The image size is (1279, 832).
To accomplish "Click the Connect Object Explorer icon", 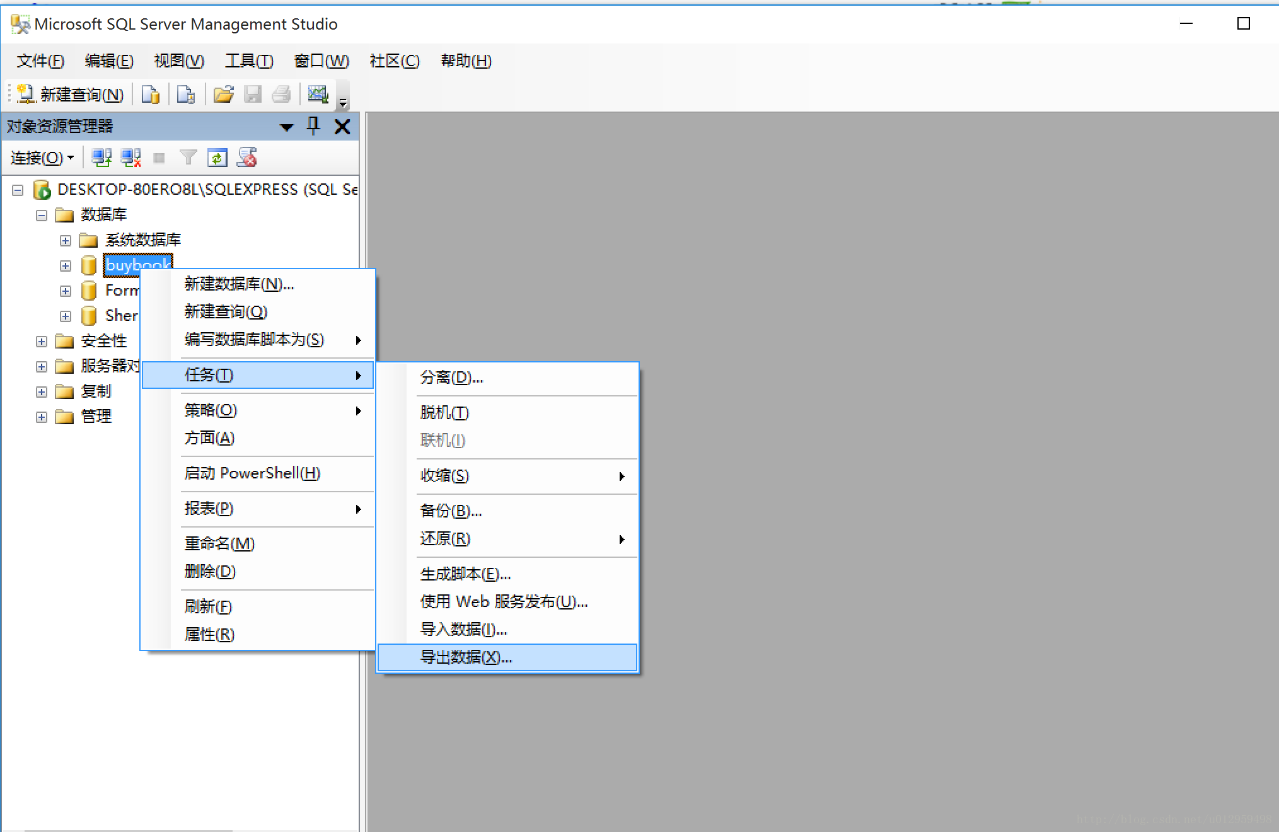I will point(101,158).
